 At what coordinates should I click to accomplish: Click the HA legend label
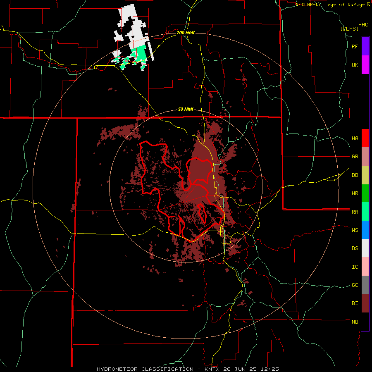pyautogui.click(x=355, y=138)
